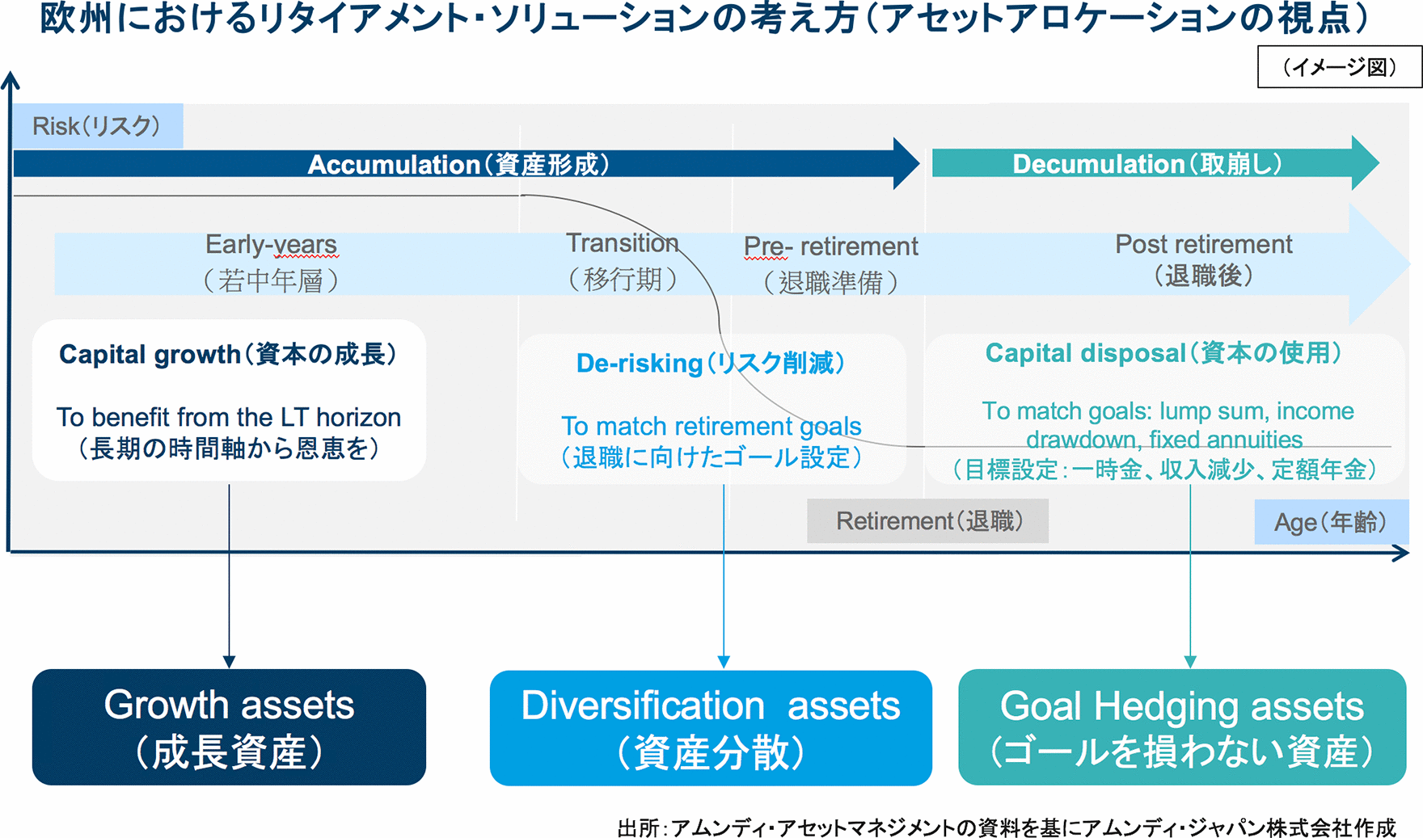The width and height of the screenshot is (1423, 838).
Task: Click the Risk (リスク) axis label
Action: coord(97,126)
